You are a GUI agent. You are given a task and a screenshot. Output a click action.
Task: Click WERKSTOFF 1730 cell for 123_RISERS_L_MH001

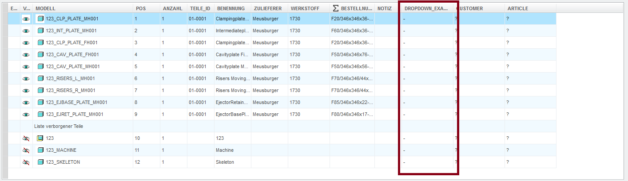[309, 79]
